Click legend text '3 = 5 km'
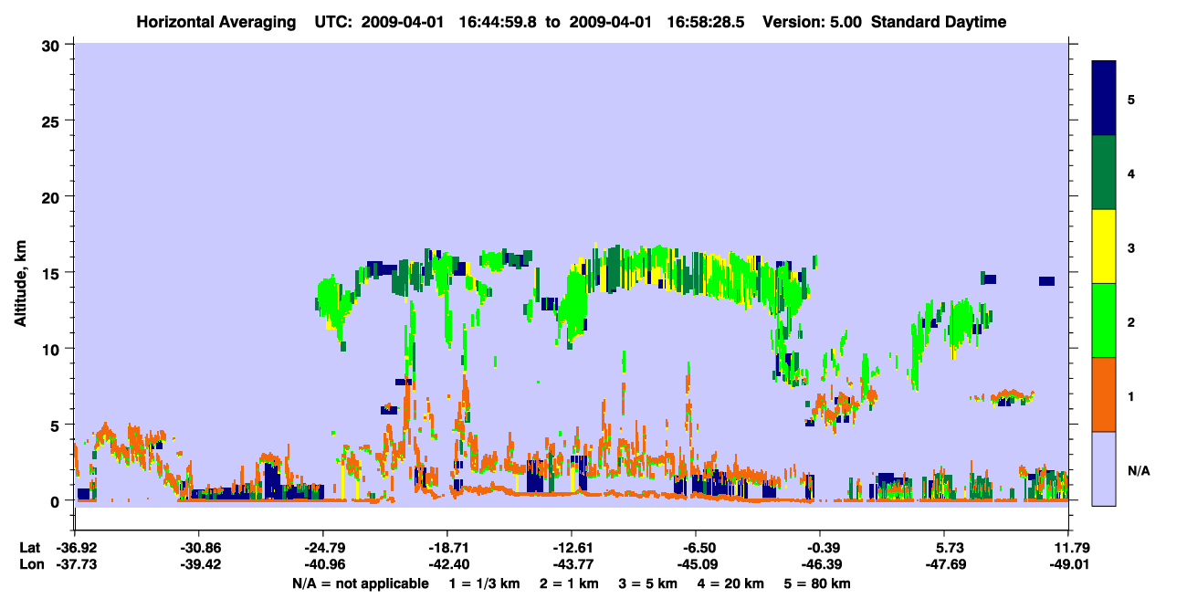 point(647,583)
